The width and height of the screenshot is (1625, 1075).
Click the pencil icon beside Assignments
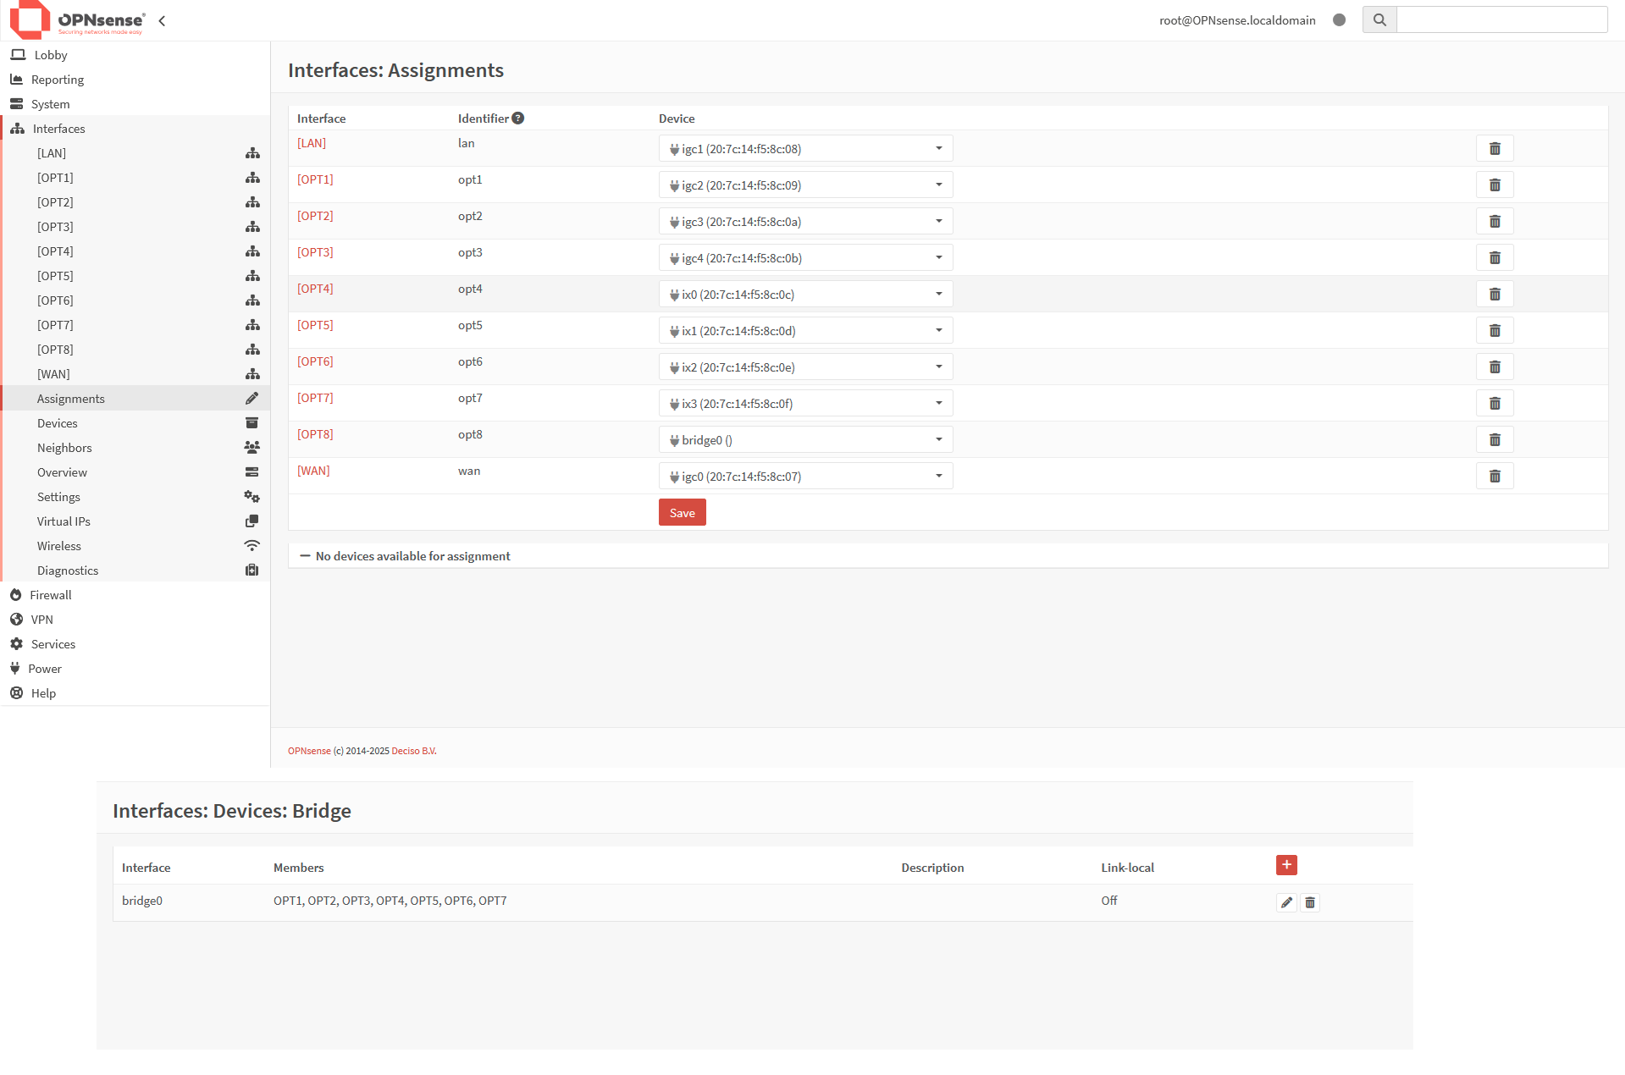pos(252,399)
